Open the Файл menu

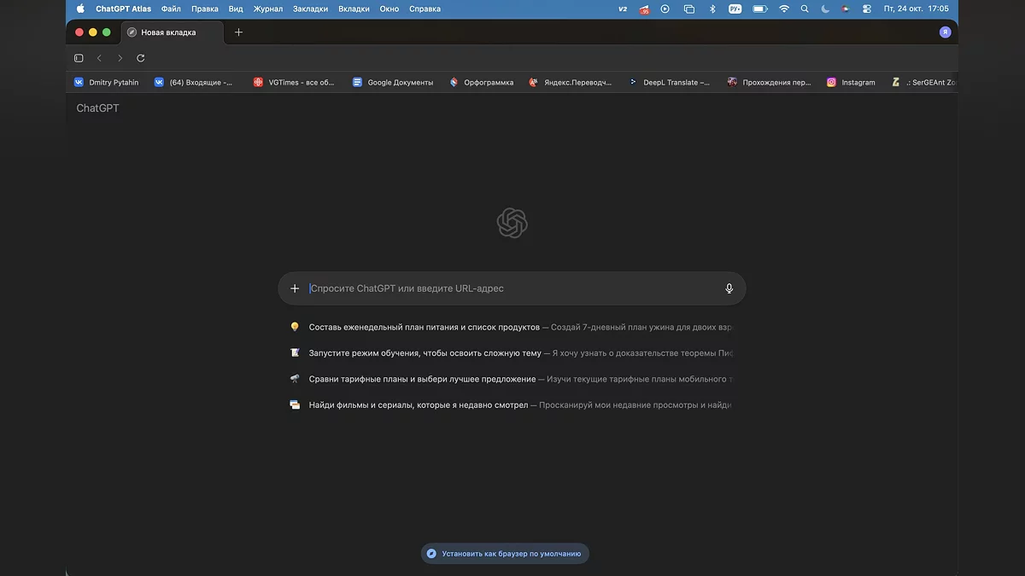(x=171, y=9)
